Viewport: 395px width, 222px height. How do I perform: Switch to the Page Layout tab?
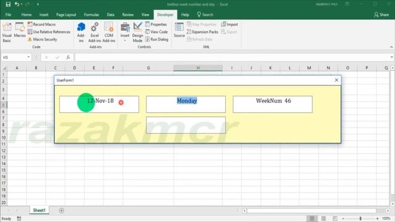66,15
